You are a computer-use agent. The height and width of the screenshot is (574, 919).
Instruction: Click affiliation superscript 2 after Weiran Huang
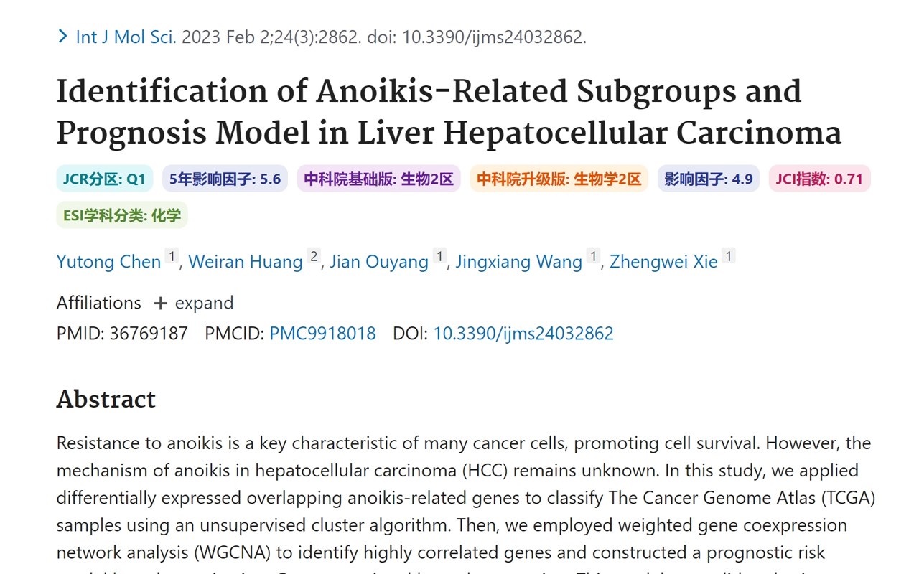tap(314, 256)
